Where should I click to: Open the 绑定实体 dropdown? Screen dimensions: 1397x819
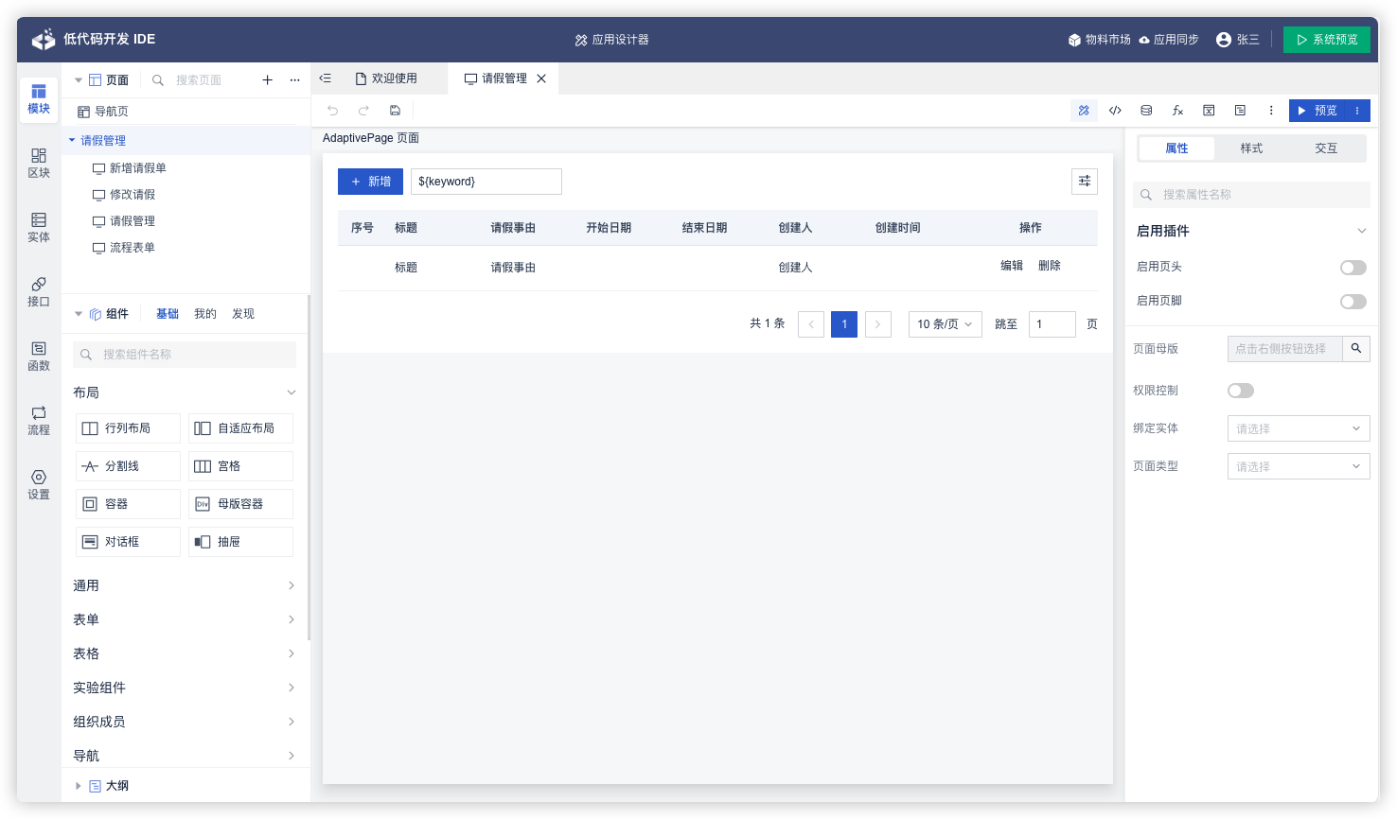[x=1298, y=428]
